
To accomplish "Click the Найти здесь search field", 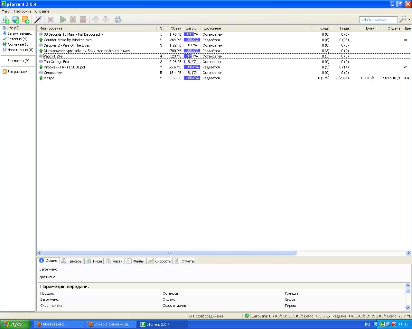I will coord(378,20).
